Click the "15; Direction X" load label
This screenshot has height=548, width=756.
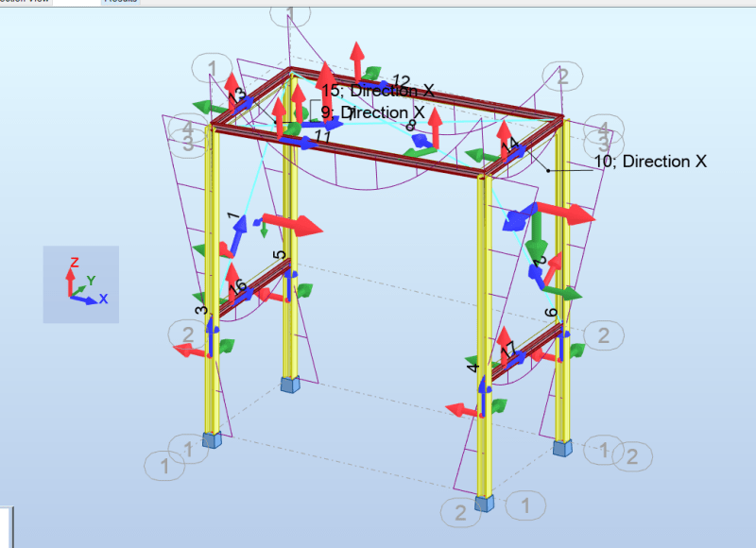[378, 91]
